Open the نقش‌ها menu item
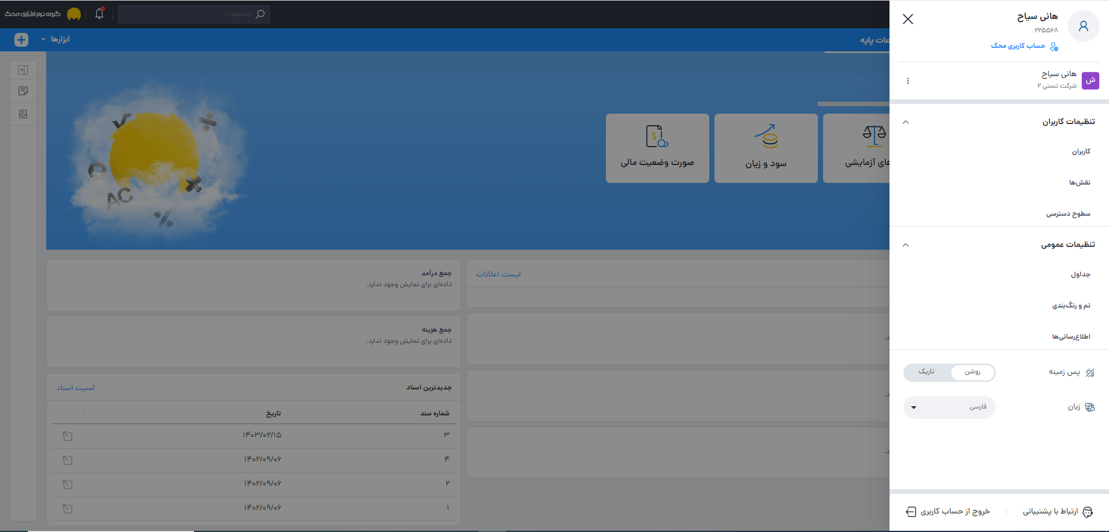This screenshot has width=1109, height=532. (x=1080, y=182)
